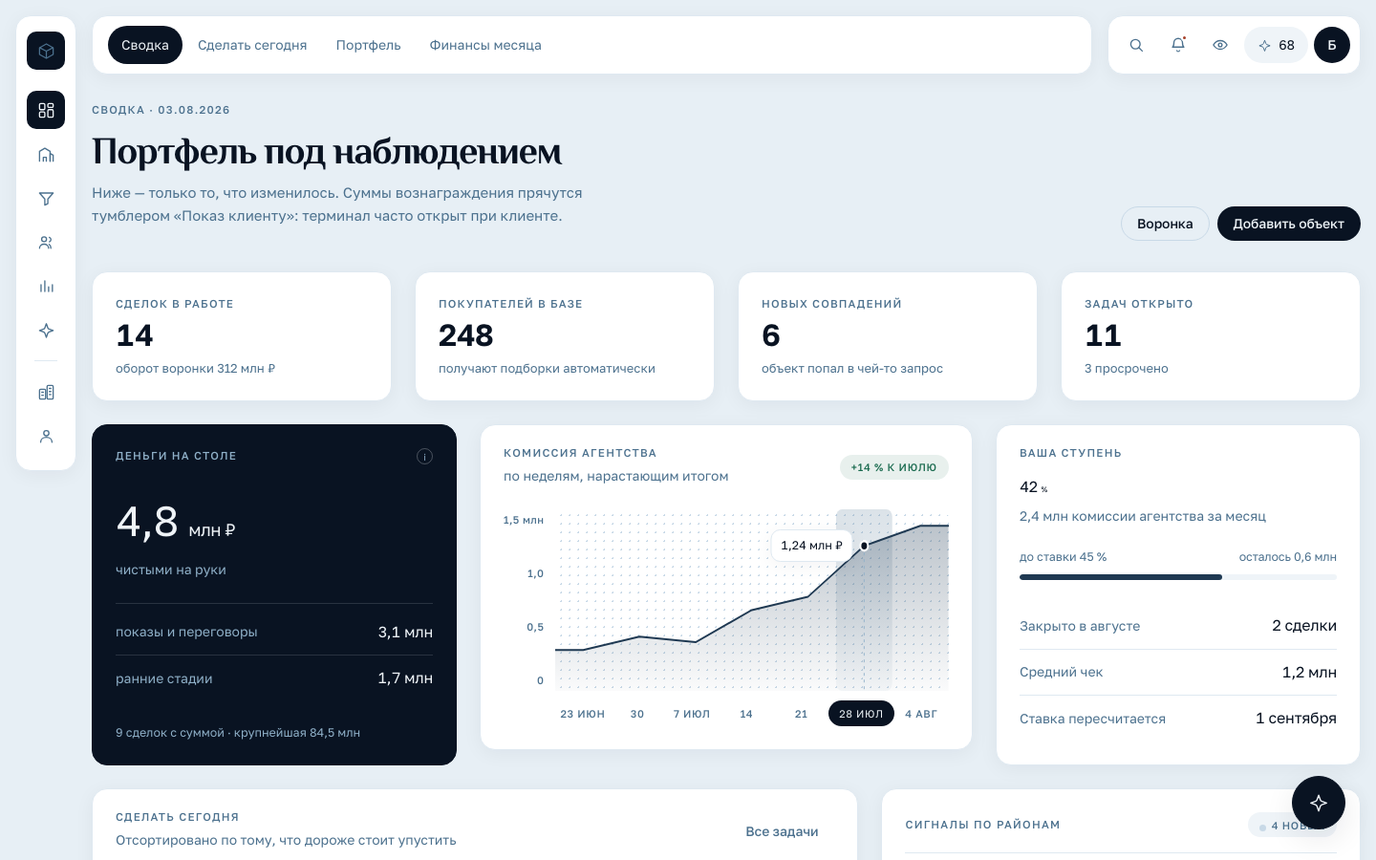Switch to the «Сделать сегодня» tab

point(252,45)
